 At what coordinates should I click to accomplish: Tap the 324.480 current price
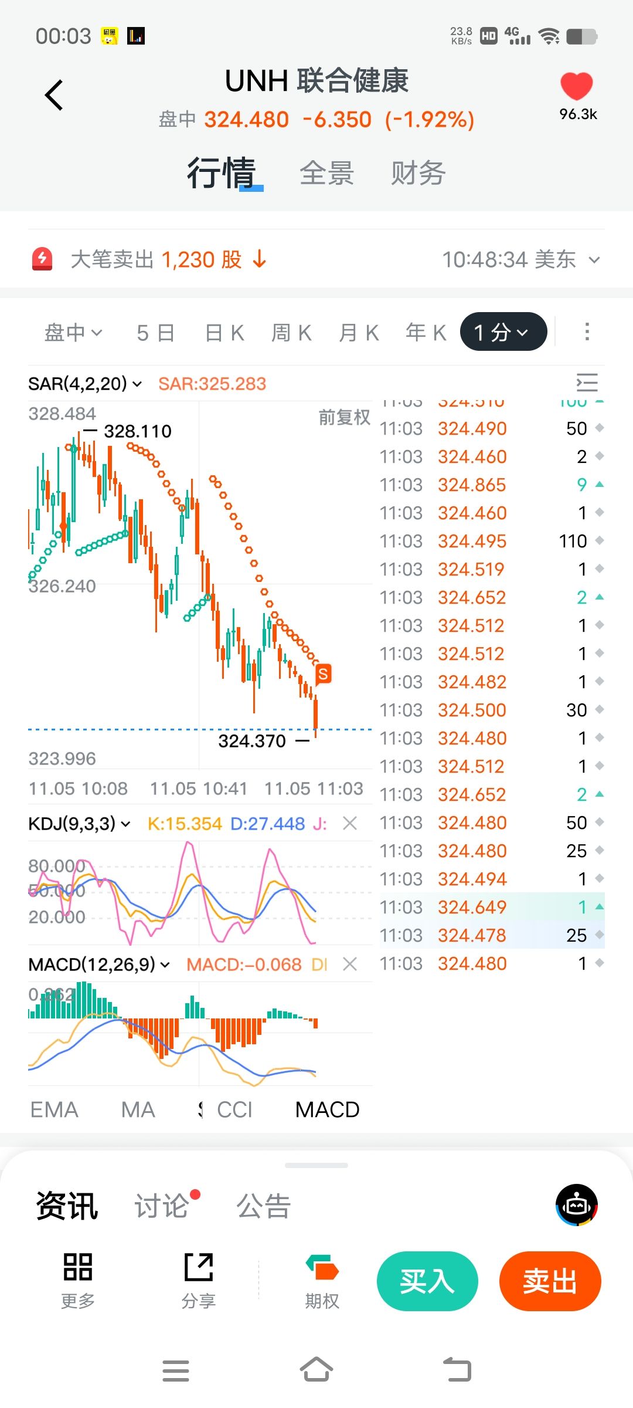point(246,120)
